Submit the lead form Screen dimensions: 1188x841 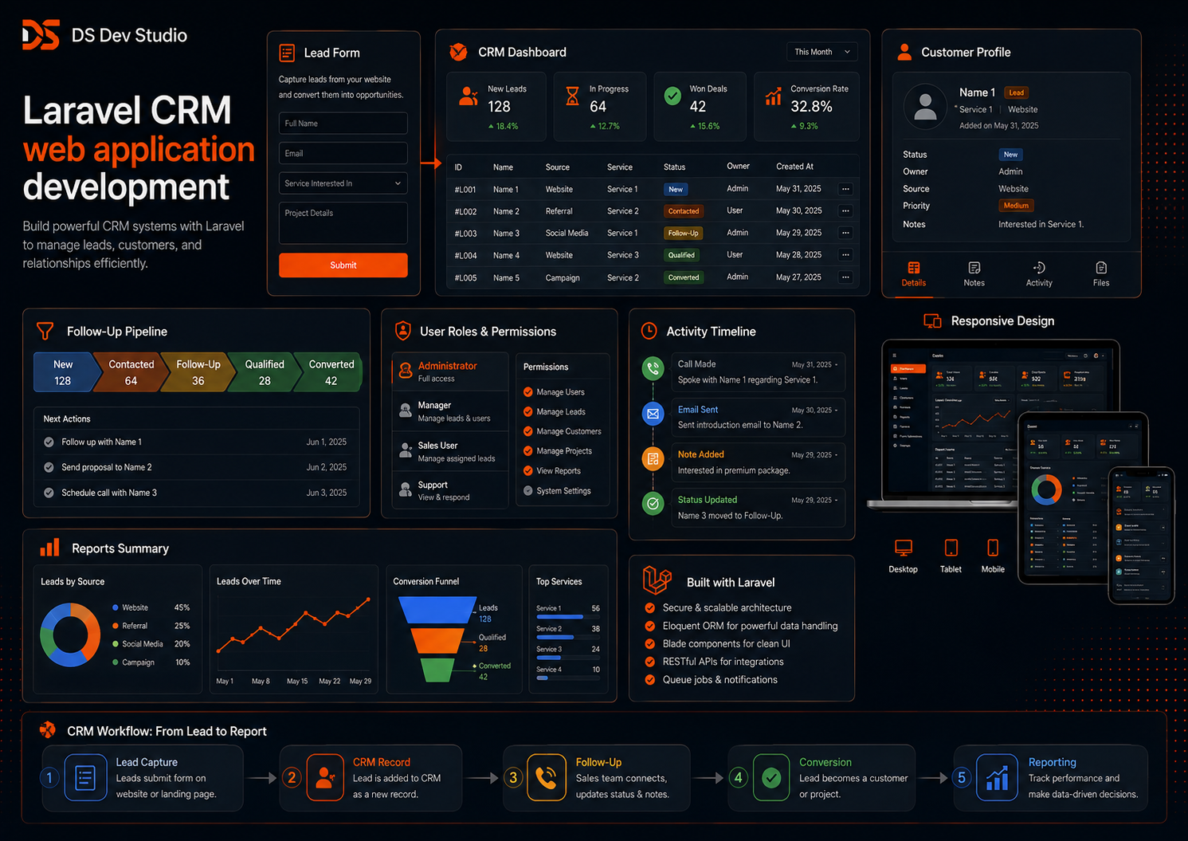click(343, 265)
